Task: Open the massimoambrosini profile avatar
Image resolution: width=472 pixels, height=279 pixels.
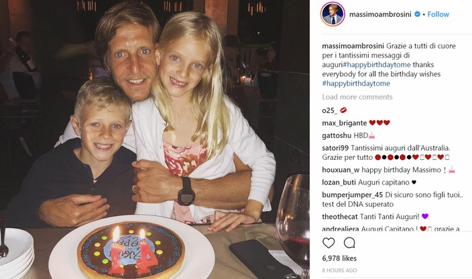Action: pos(333,14)
